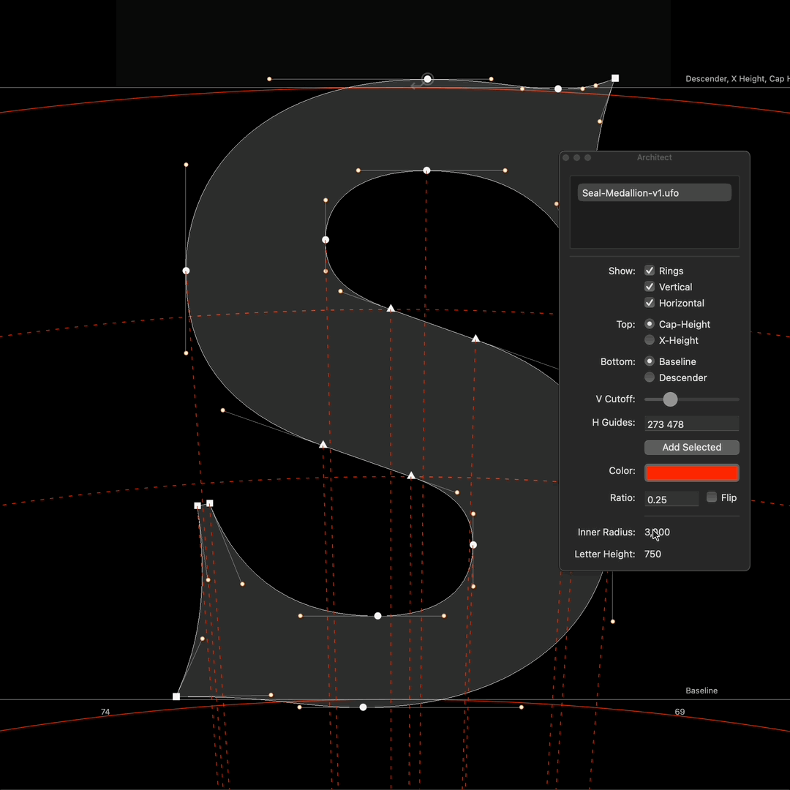Focus the Ratio text field
790x790 pixels.
click(671, 499)
